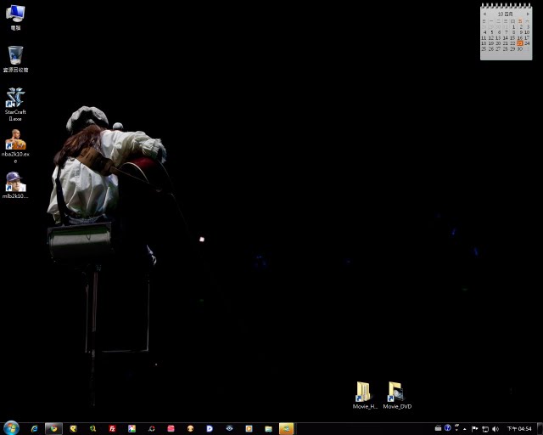Select the mlb2k10 shortcut icon
This screenshot has height=435, width=543.
point(15,185)
